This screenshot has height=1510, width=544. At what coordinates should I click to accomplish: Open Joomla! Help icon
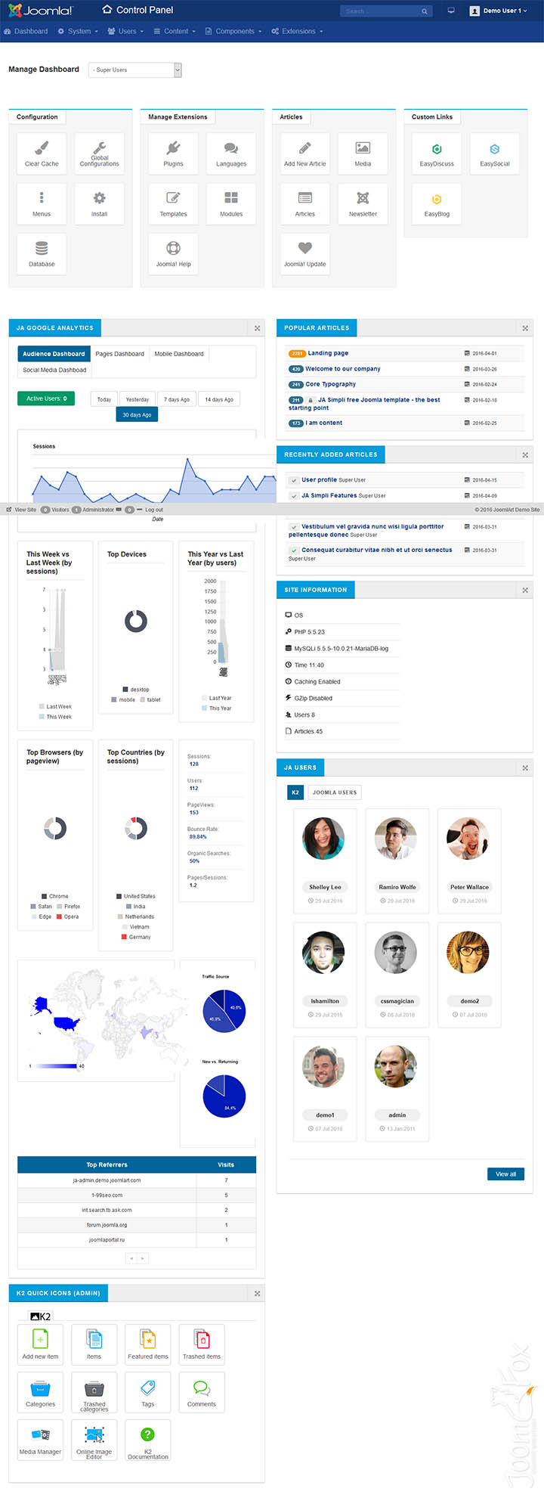[x=173, y=253]
